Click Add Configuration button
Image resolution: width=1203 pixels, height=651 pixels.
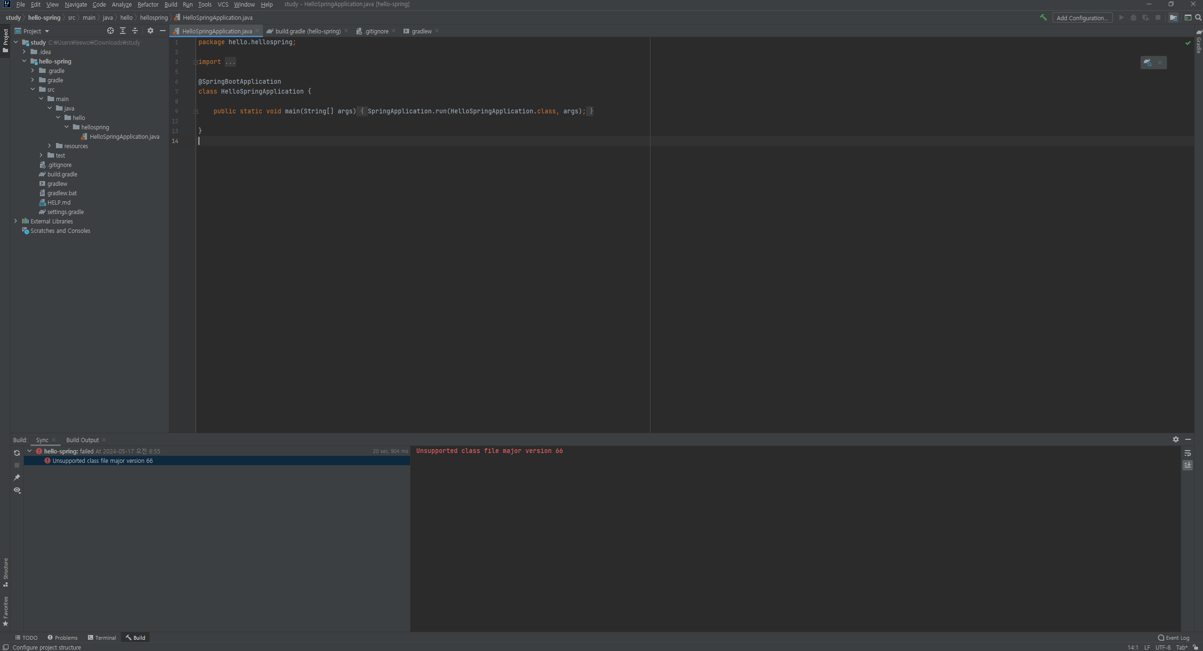1082,18
